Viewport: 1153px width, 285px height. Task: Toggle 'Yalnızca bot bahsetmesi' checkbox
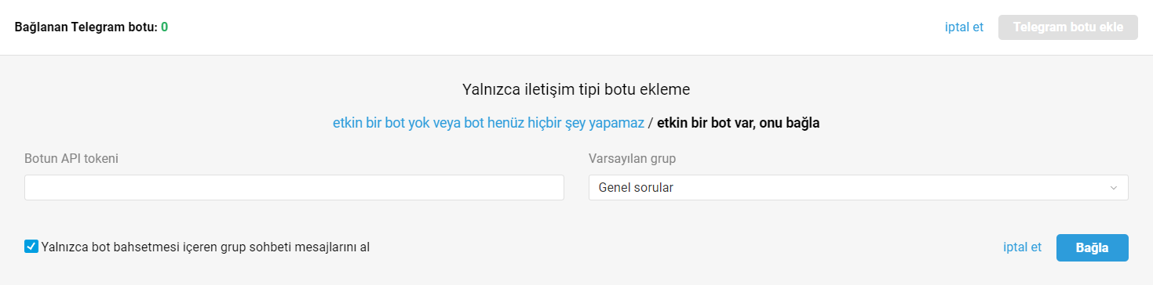tap(31, 247)
